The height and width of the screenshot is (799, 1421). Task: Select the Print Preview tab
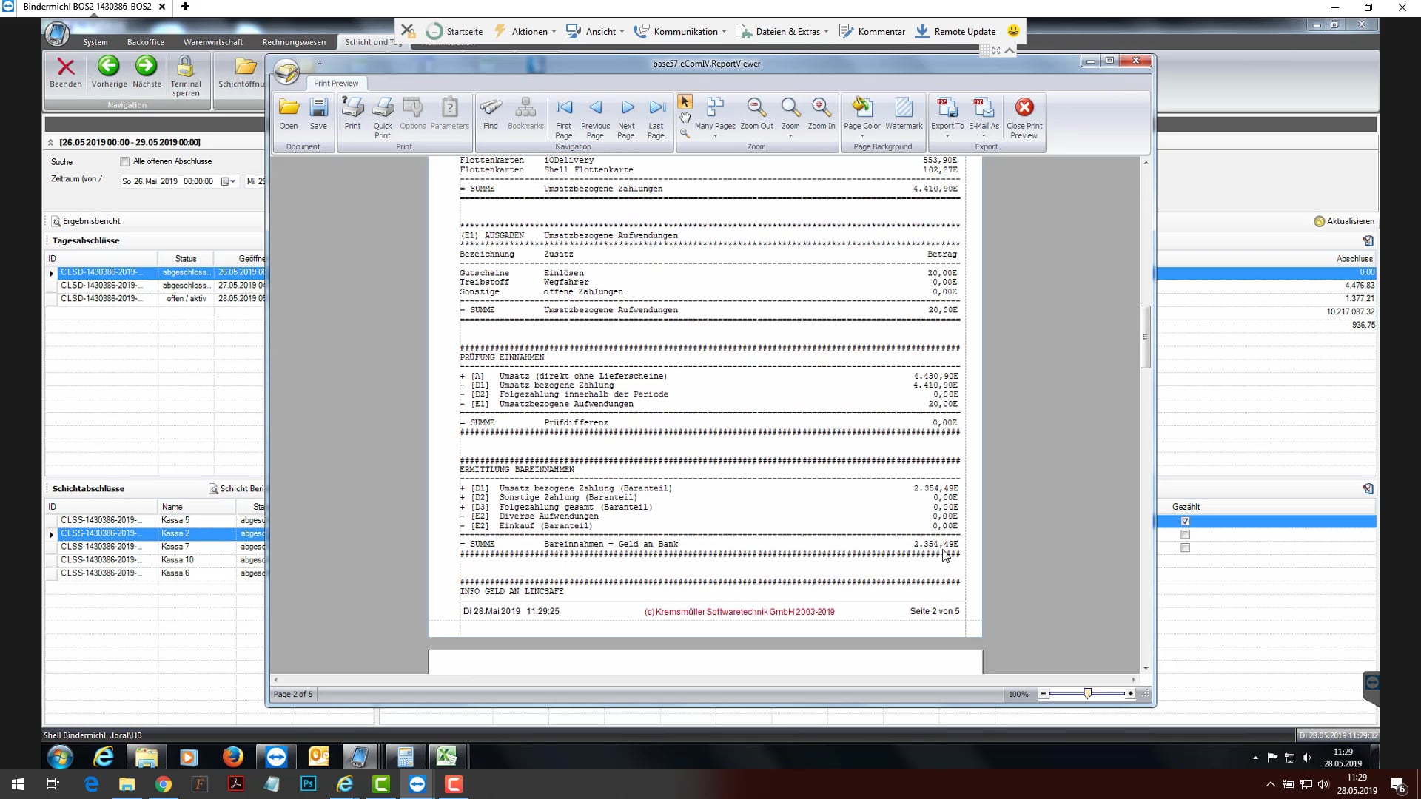(335, 83)
